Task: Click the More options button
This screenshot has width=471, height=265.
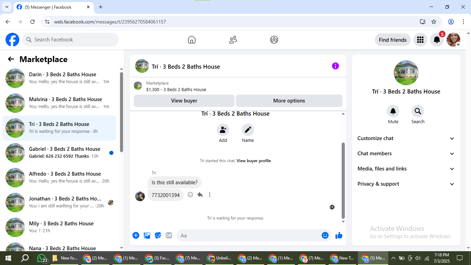Action: [x=289, y=101]
